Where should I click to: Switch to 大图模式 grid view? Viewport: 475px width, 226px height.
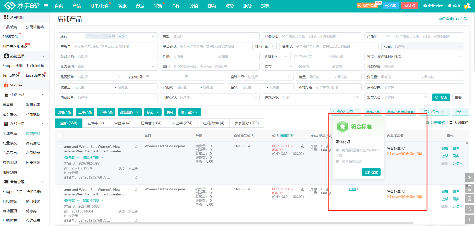point(459,123)
